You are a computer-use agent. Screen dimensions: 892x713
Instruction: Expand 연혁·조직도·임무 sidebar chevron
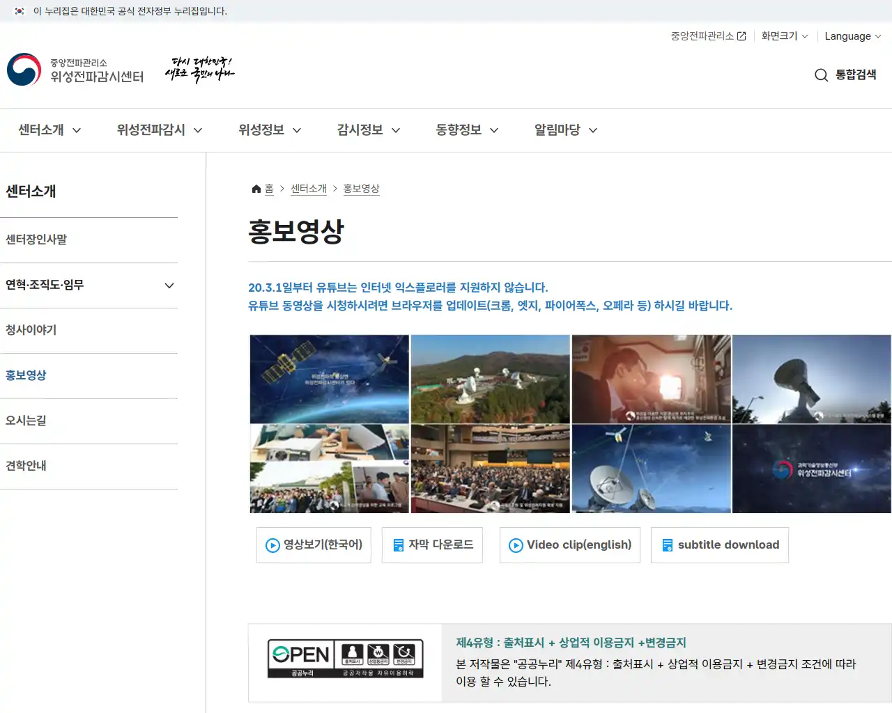[x=169, y=285]
